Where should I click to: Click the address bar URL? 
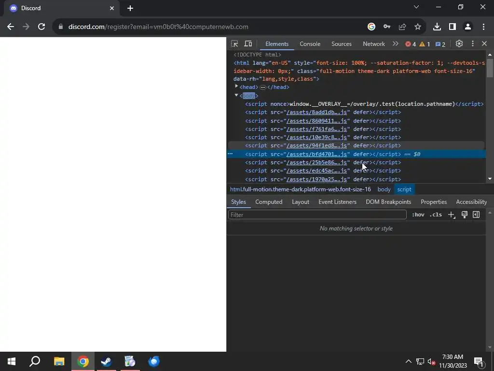pyautogui.click(x=158, y=27)
